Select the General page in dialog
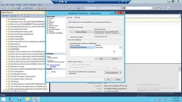Viewport: 182px width, 102px height. pos(51,18)
